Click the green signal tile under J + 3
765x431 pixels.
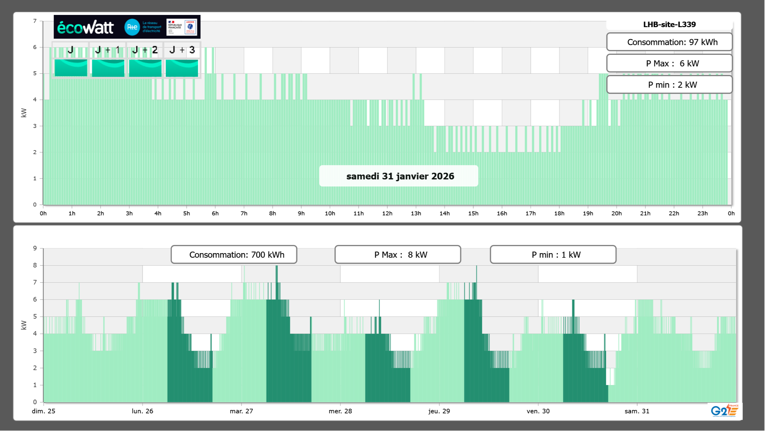tap(182, 68)
